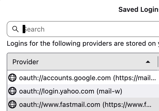
Task: Click globe icon beside accounts.google.com entry
Action: (x=12, y=77)
